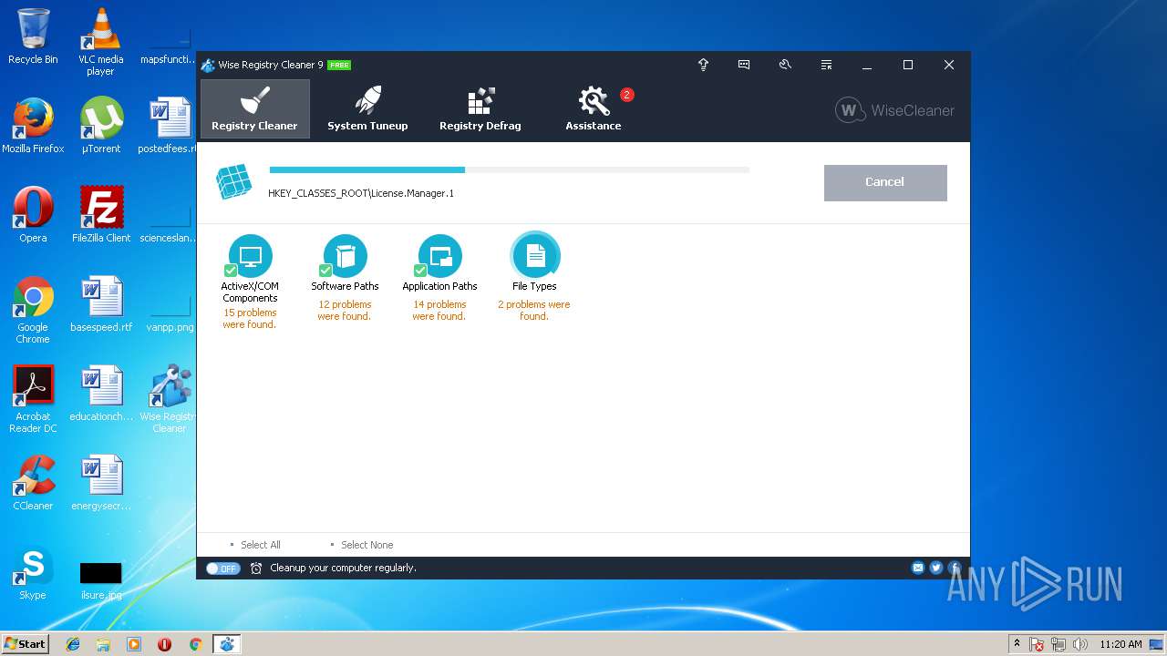Cancel the registry scan
Viewport: 1167px width, 656px height.
tap(885, 182)
